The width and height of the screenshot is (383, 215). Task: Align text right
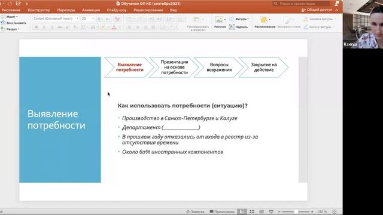tap(145, 27)
